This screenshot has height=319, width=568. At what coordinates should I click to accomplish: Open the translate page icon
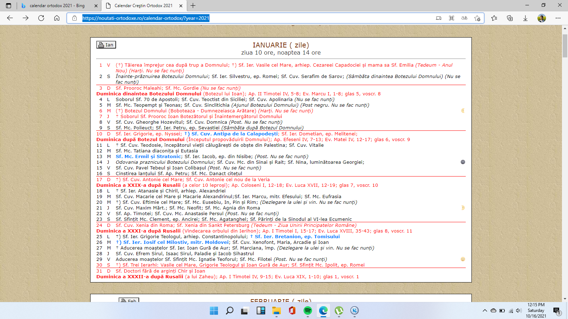pyautogui.click(x=464, y=18)
